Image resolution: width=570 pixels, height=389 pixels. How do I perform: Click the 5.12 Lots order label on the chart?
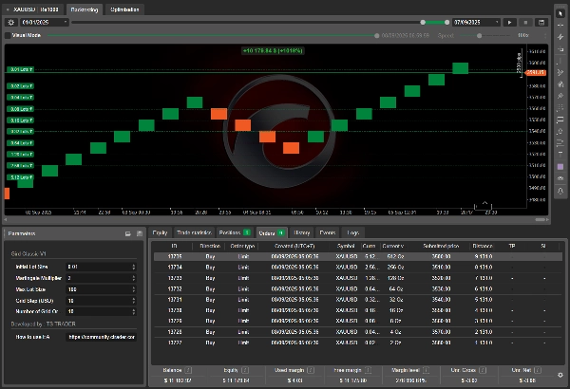point(20,177)
